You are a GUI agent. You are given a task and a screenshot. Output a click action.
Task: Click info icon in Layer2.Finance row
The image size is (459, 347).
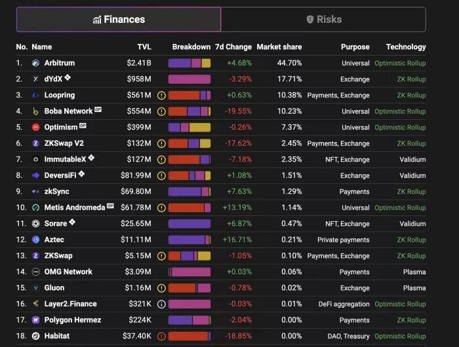(161, 304)
